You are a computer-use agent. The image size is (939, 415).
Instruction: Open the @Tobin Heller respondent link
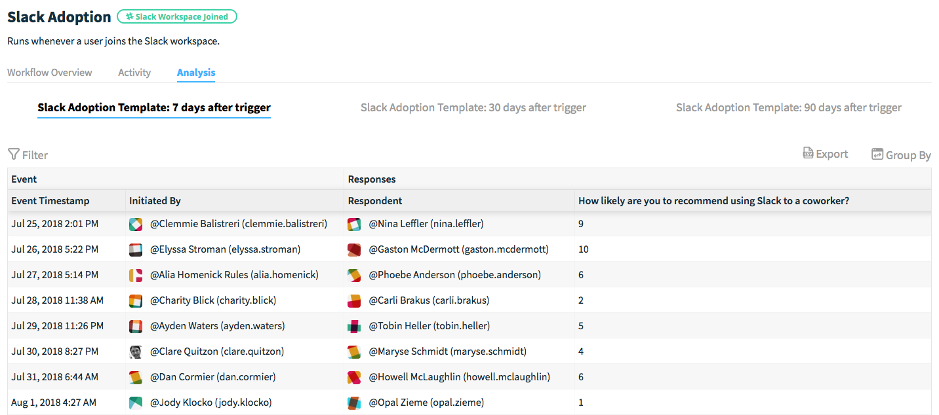tap(430, 326)
